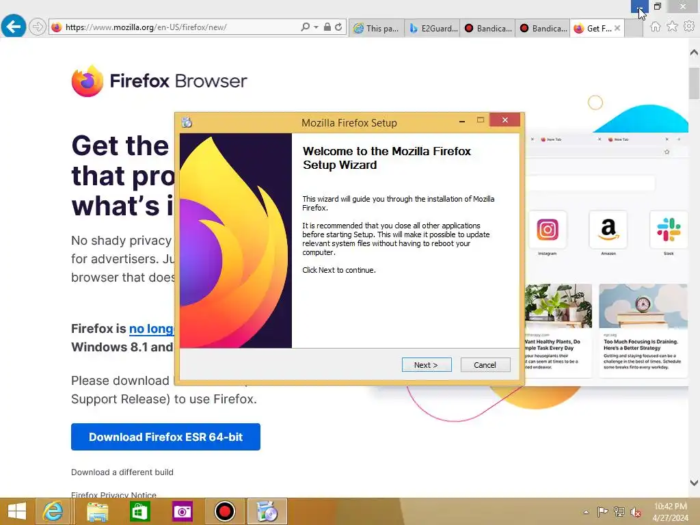This screenshot has width=700, height=525.
Task: Open the Favorites star icon
Action: click(x=672, y=27)
